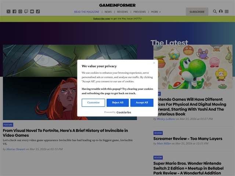Open Game Informer's X (Twitter) profile icon
The image size is (235, 176).
8,11
